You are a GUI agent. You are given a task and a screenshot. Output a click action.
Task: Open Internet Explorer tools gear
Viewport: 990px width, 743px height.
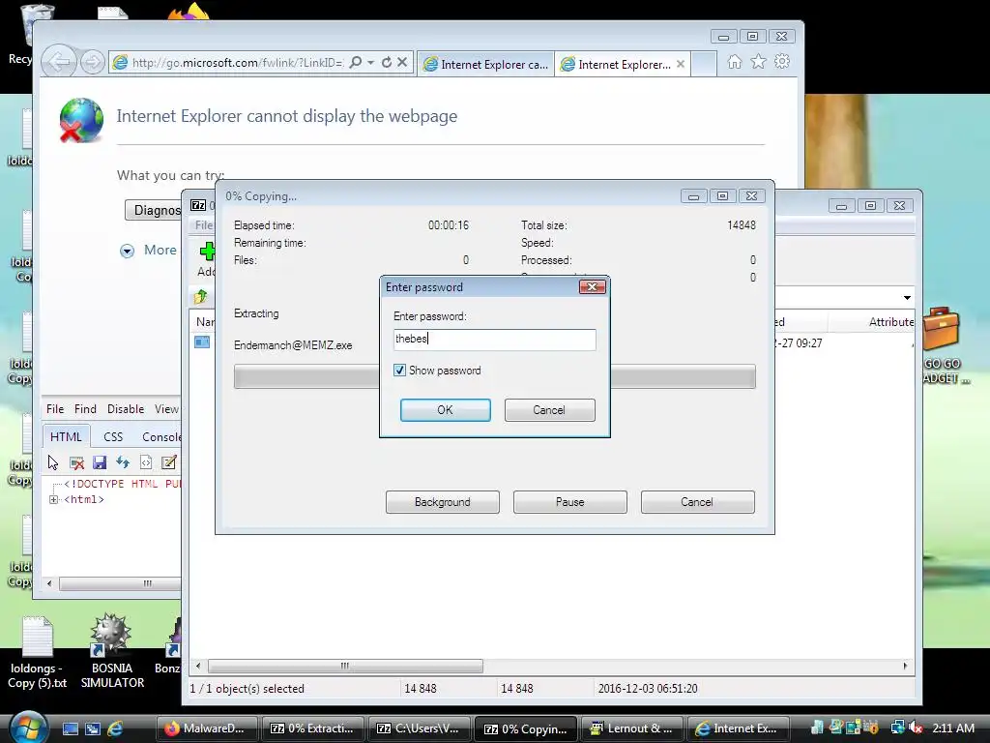(782, 62)
